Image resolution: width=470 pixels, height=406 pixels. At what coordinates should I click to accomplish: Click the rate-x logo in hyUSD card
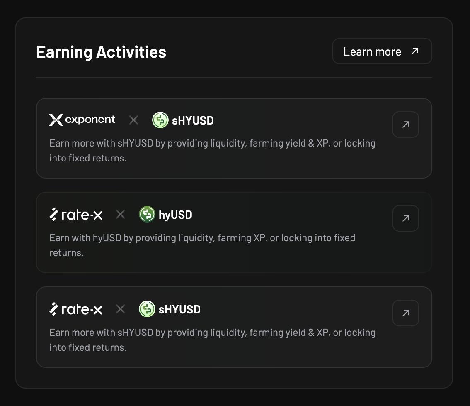[76, 214]
